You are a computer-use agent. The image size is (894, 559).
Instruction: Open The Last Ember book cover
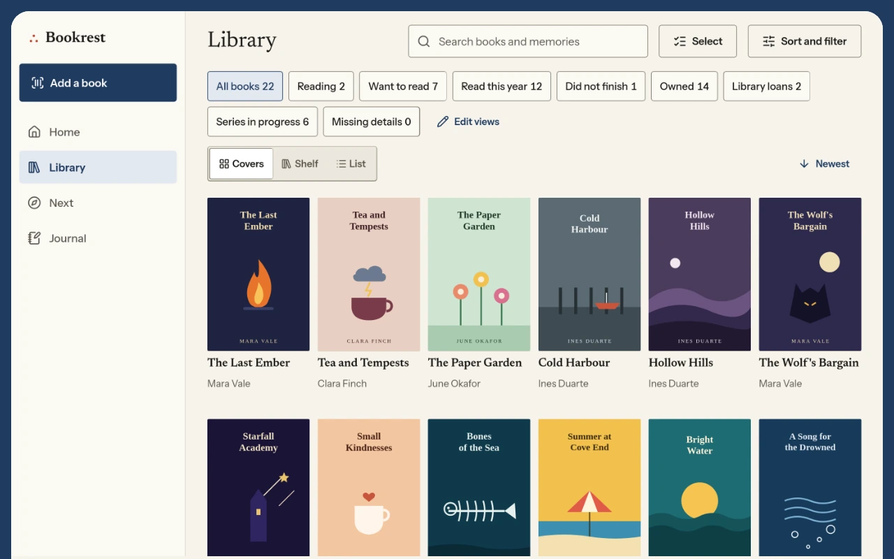point(258,274)
